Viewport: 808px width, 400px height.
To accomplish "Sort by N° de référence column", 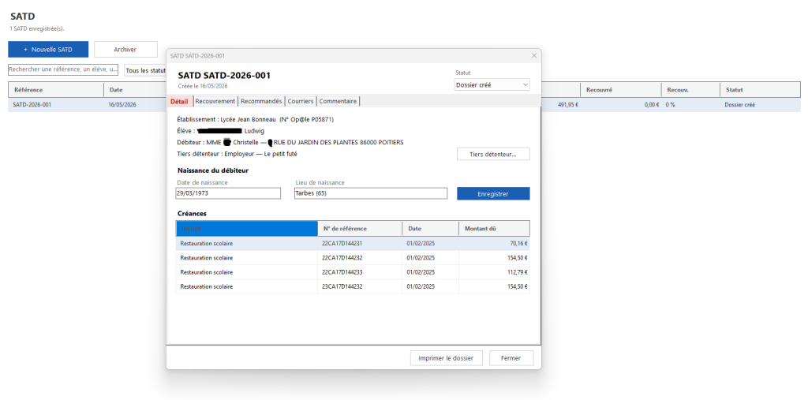I will click(360, 228).
